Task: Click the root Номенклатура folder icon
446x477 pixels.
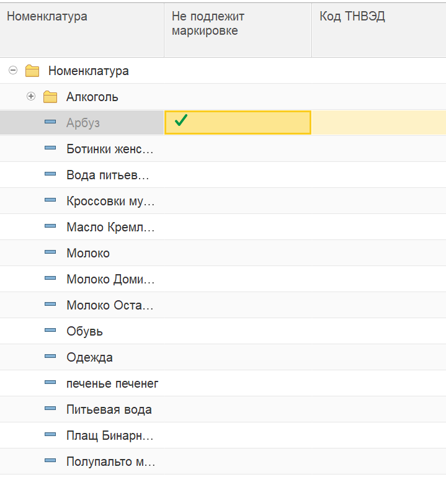Action: 32,71
